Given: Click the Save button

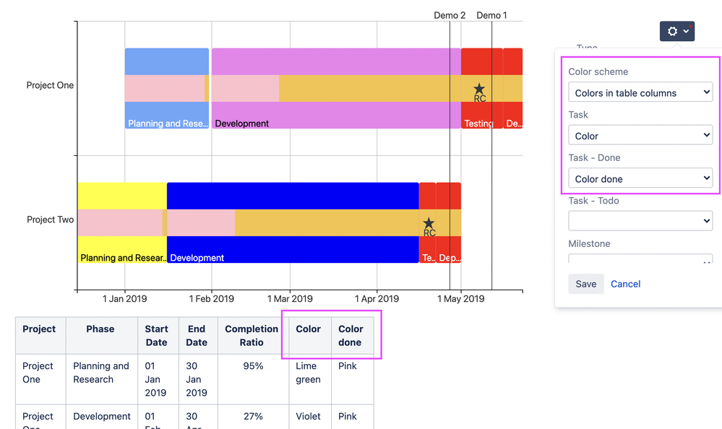Looking at the screenshot, I should [x=585, y=283].
